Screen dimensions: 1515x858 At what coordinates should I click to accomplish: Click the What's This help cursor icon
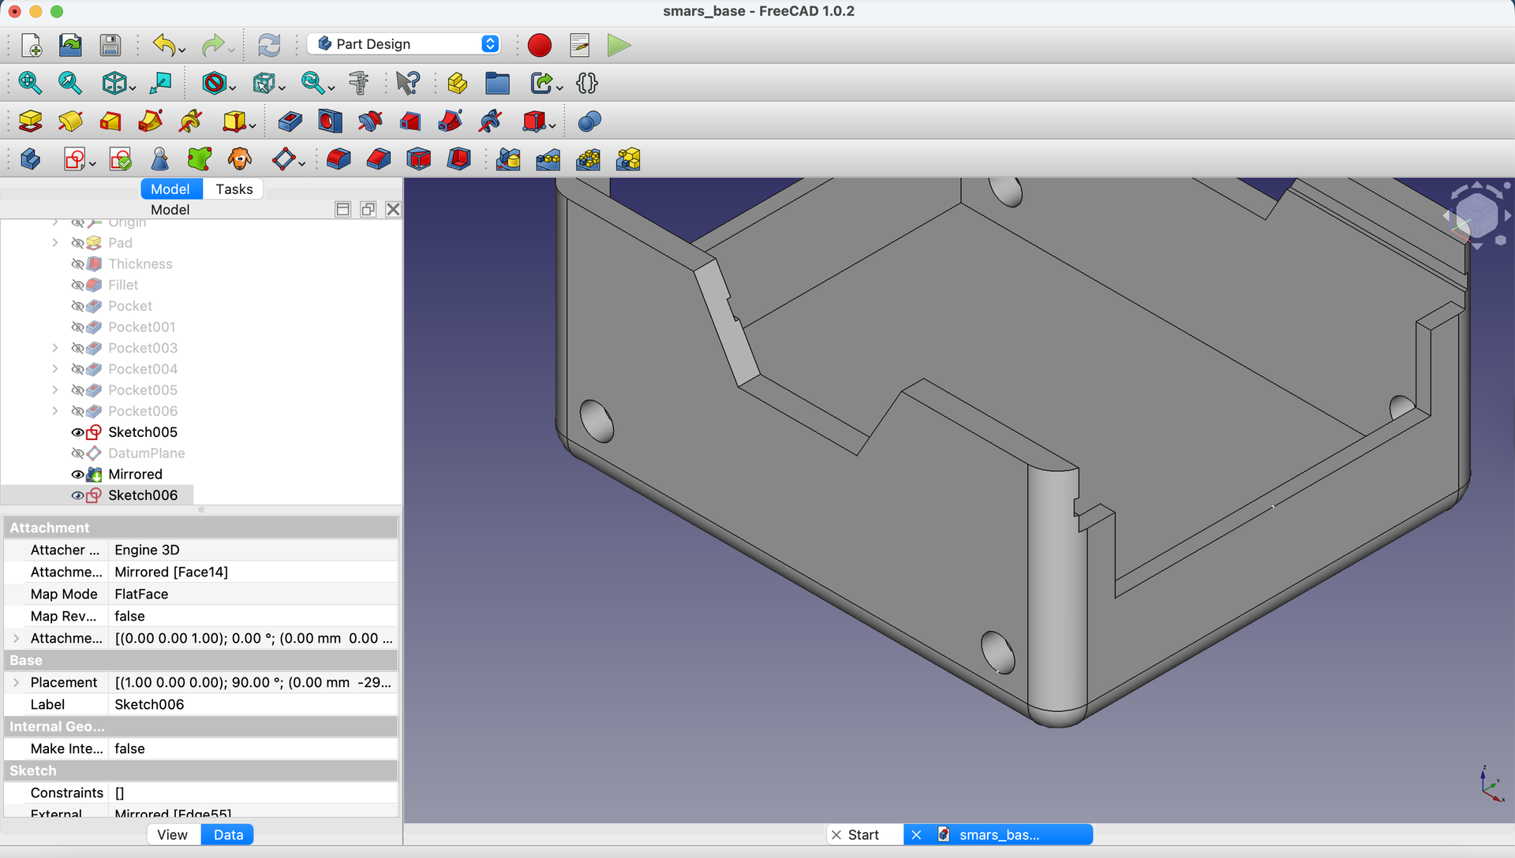click(408, 83)
